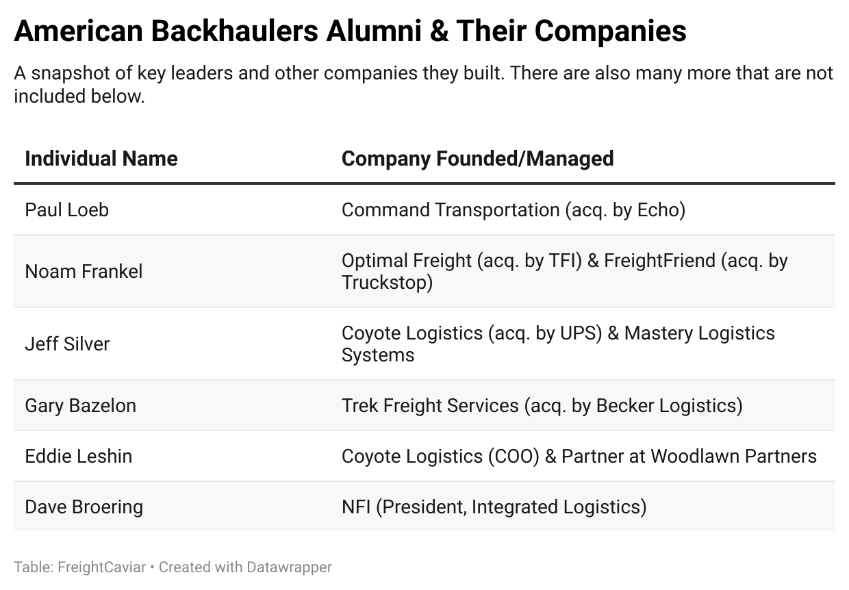Click the snapshot description subtitle text

[x=423, y=84]
